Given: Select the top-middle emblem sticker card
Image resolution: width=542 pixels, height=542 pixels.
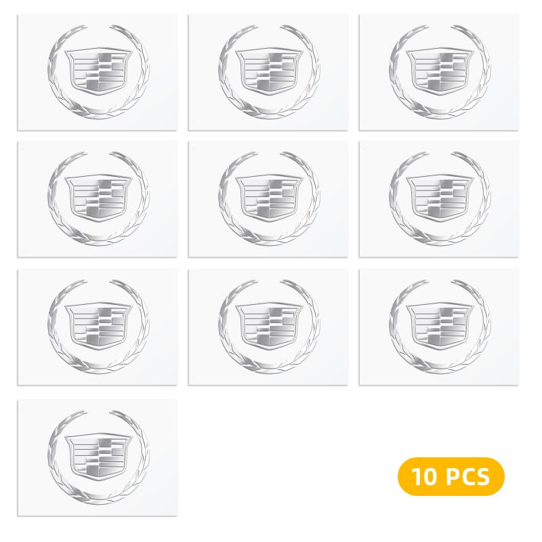Looking at the screenshot, I should coord(268,72).
